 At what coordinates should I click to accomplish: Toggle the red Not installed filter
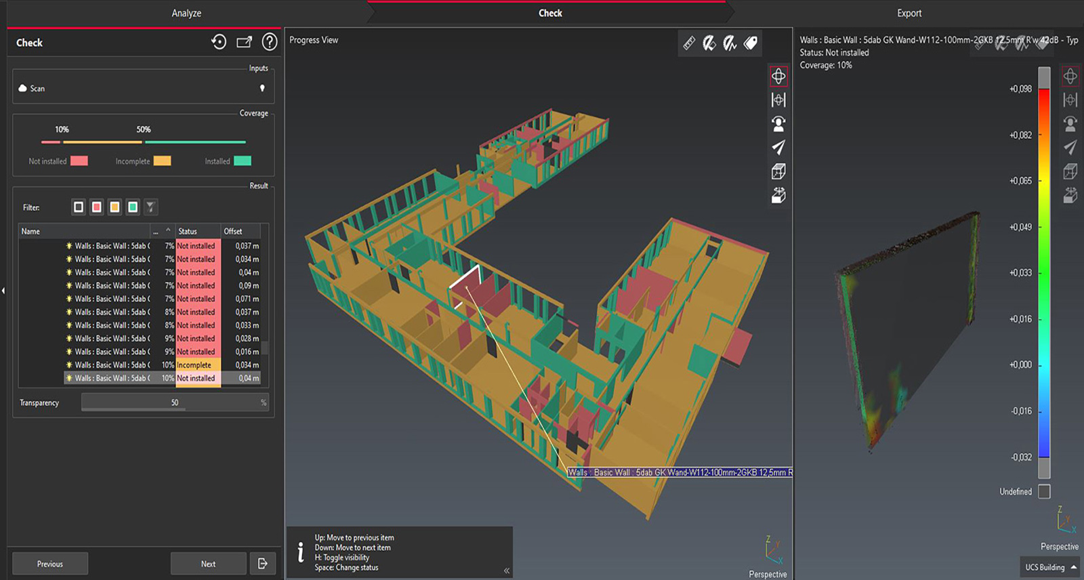tap(97, 207)
